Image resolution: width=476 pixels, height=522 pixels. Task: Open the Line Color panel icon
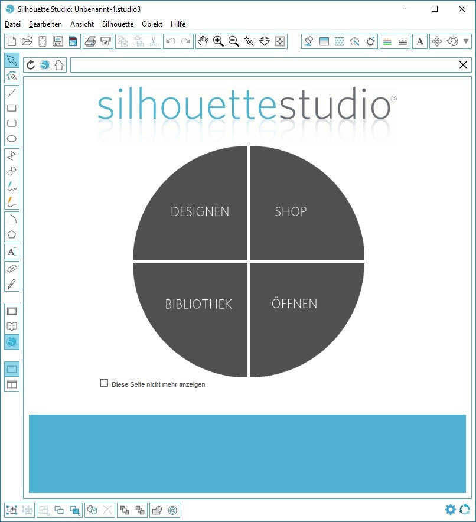tap(387, 41)
